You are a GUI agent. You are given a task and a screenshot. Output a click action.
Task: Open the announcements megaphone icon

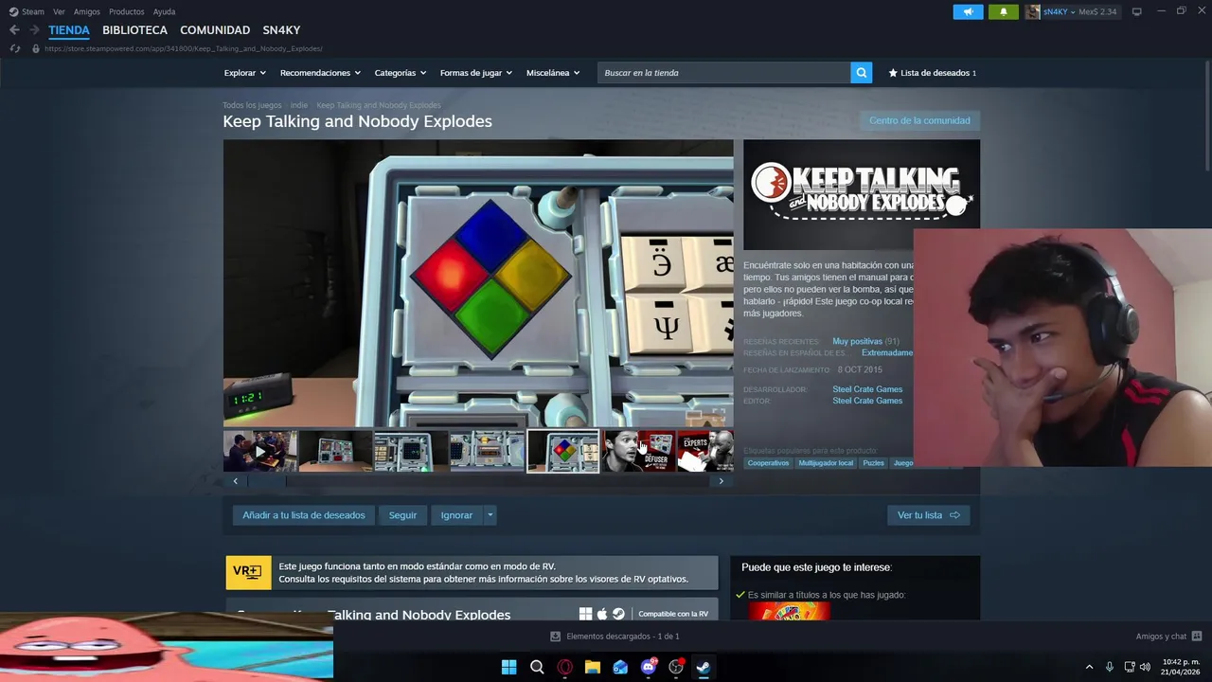click(968, 11)
